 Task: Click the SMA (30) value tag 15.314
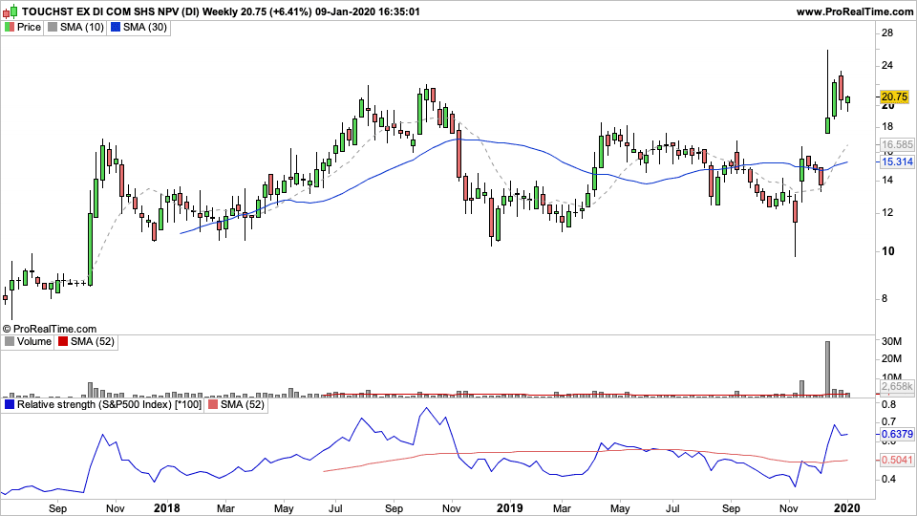click(x=897, y=162)
